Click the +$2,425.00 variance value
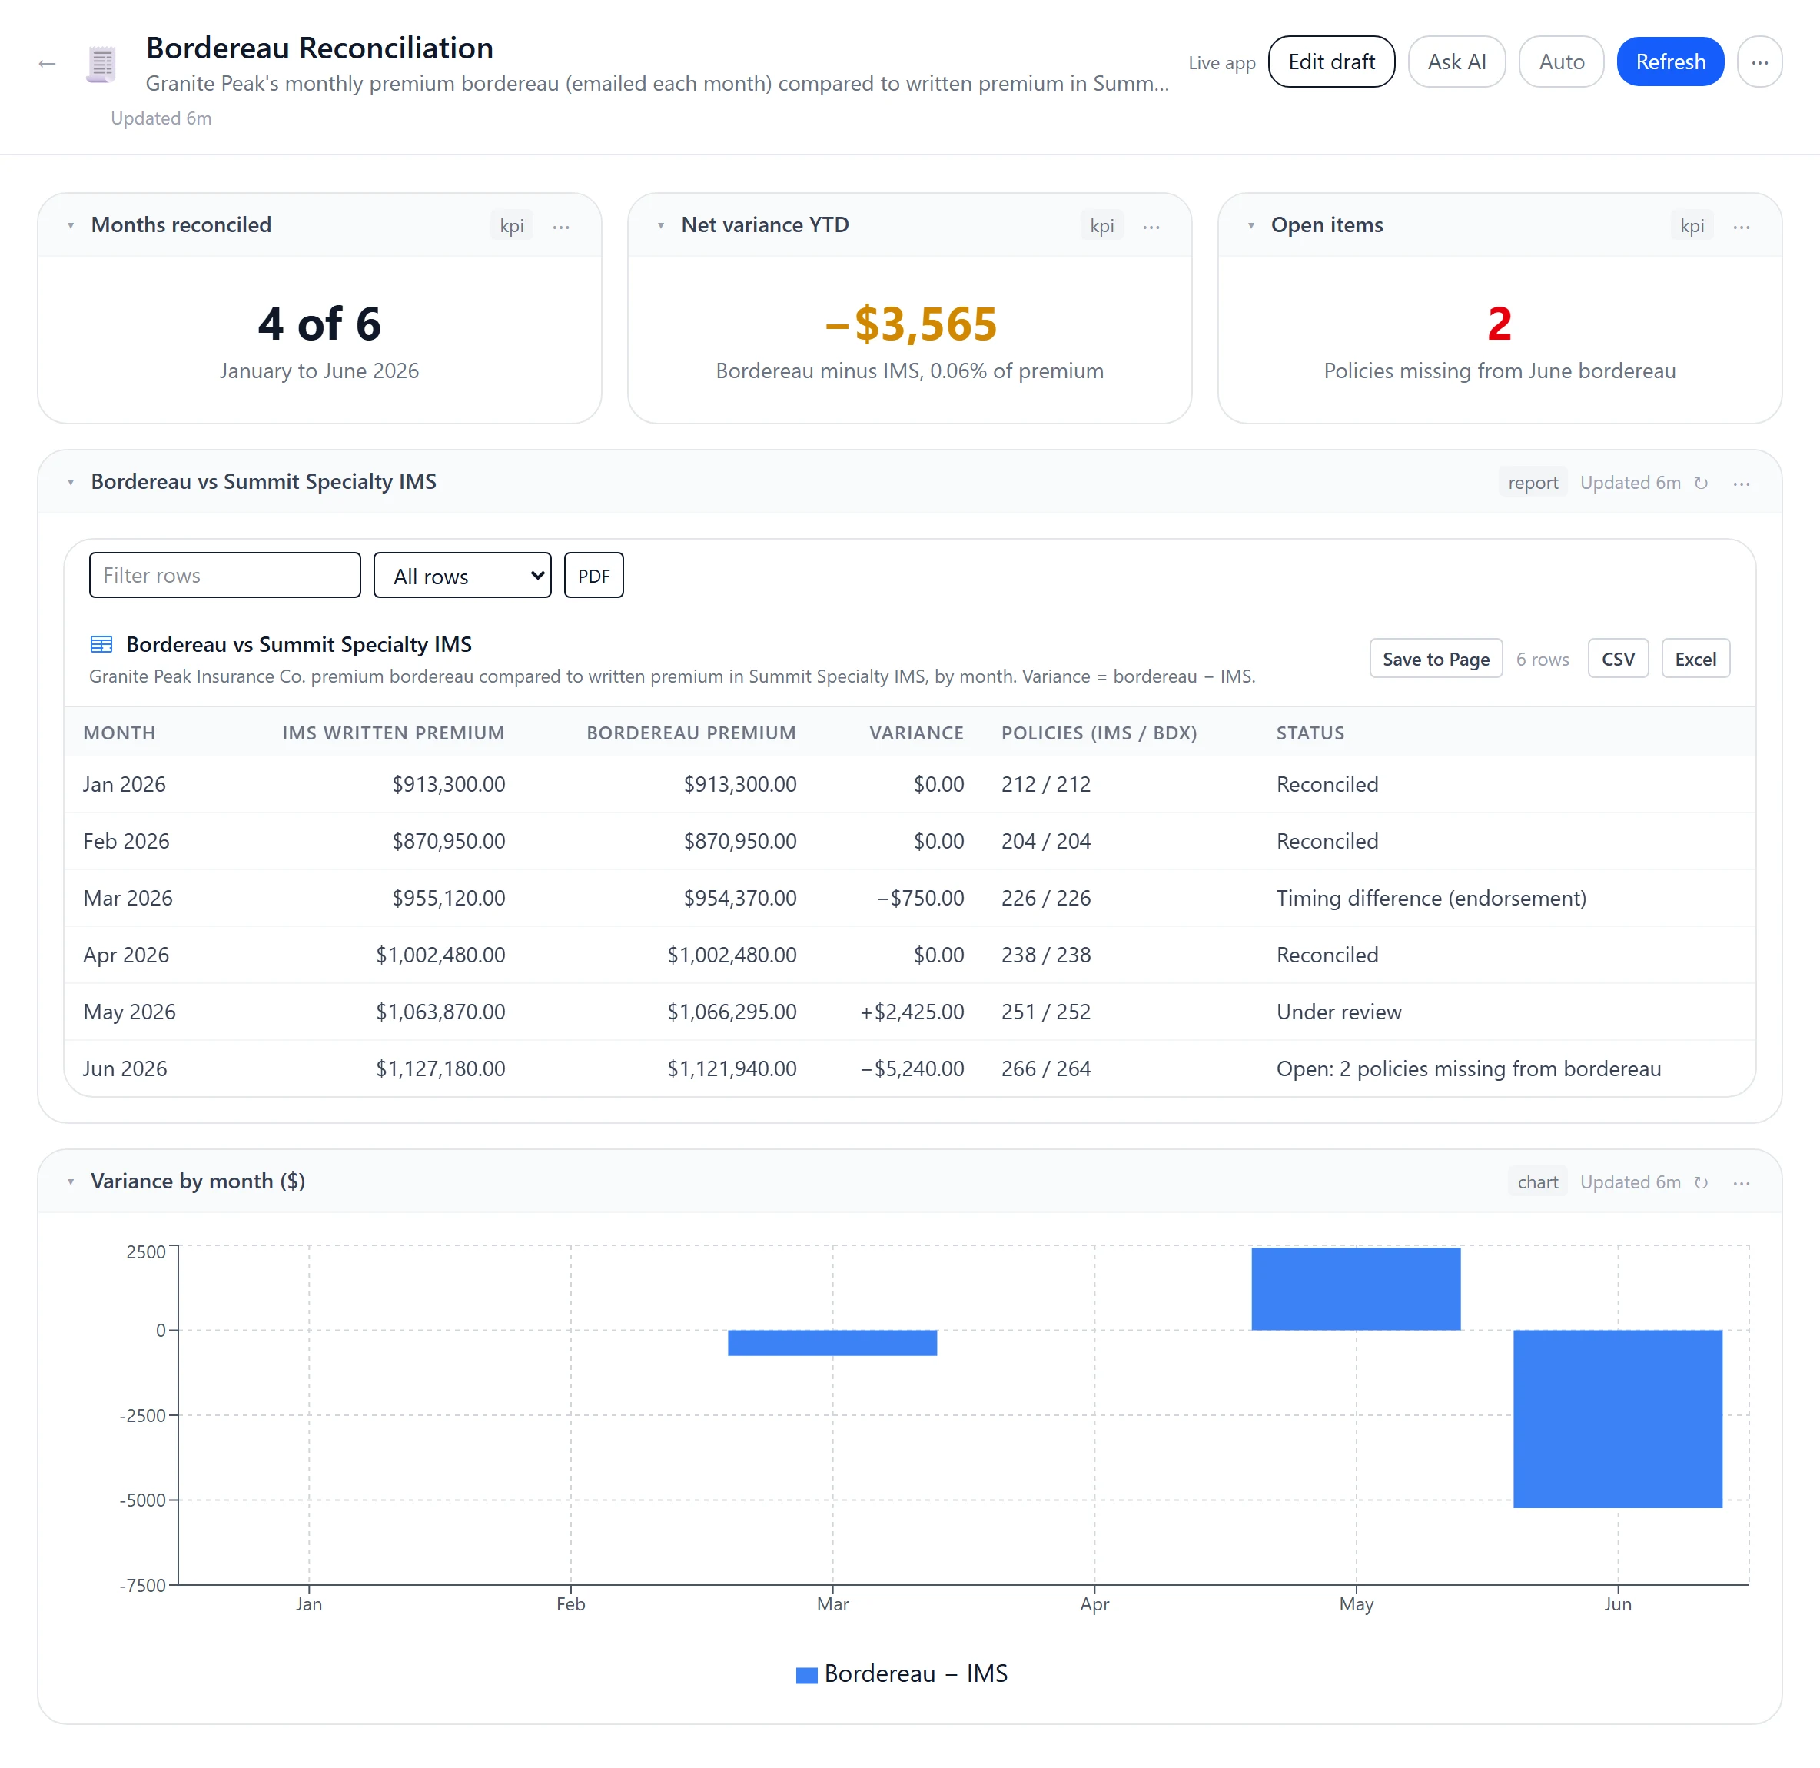Image resolution: width=1820 pixels, height=1768 pixels. pos(912,1011)
